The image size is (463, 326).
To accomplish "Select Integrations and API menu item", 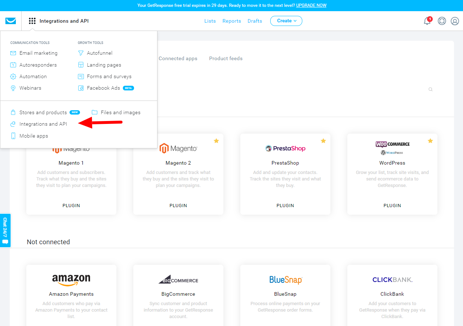I will tap(43, 124).
